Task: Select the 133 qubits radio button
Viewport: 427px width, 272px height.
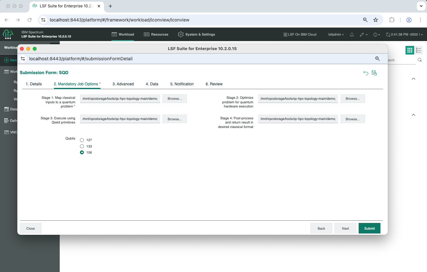Action: (82, 146)
